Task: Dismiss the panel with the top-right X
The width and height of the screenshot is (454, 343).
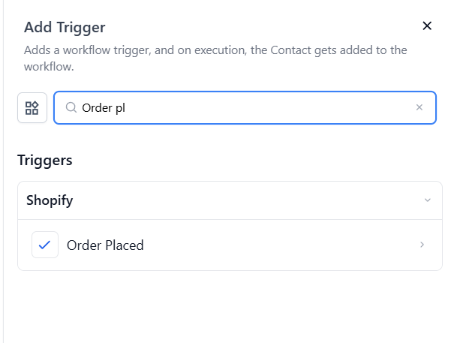Action: pyautogui.click(x=427, y=26)
